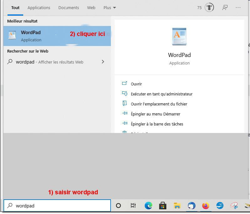Select the Tout search tab
The image size is (250, 214).
tap(15, 8)
